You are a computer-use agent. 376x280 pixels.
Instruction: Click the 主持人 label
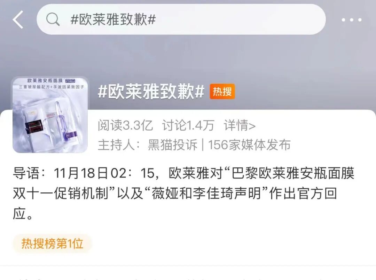pyautogui.click(x=116, y=145)
